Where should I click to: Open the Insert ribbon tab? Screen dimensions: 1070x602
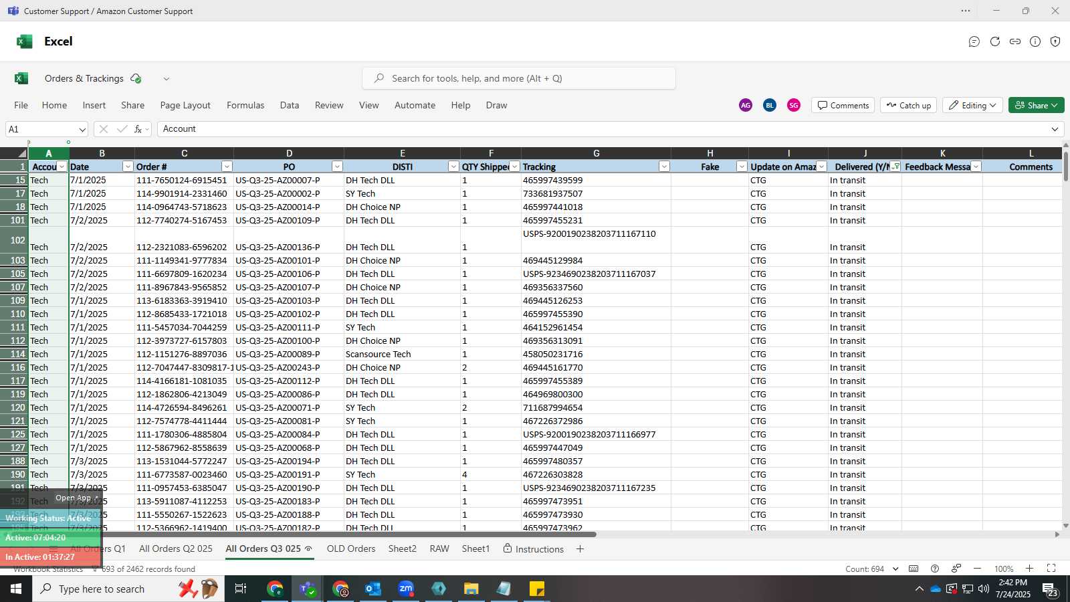pyautogui.click(x=94, y=105)
